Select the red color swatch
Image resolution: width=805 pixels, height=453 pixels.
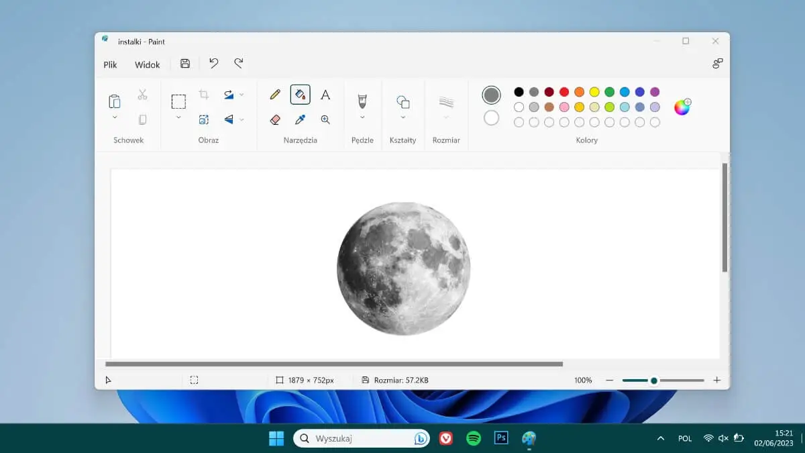(563, 91)
